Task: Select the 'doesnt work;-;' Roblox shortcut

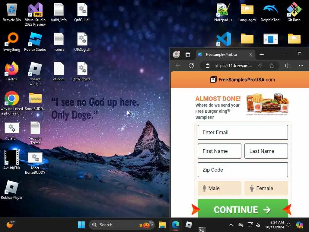Action: point(35,73)
